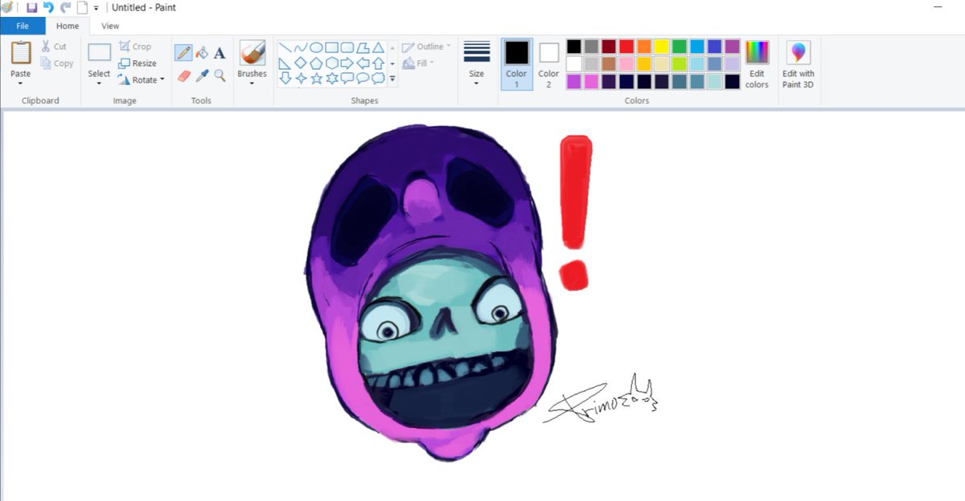Switch to the View tab
Screen dimensions: 965x501
110,26
